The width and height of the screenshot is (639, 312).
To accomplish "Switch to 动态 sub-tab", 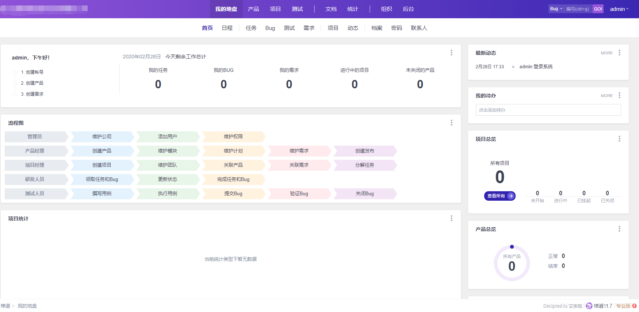I will pos(353,28).
